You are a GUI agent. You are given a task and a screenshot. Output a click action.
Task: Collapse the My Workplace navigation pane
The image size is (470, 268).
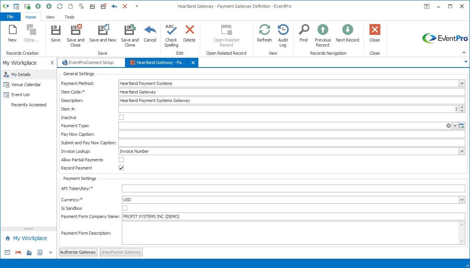pos(52,63)
